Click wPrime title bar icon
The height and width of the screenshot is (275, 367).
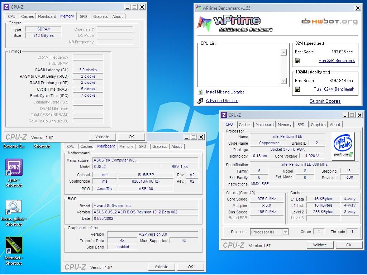199,8
